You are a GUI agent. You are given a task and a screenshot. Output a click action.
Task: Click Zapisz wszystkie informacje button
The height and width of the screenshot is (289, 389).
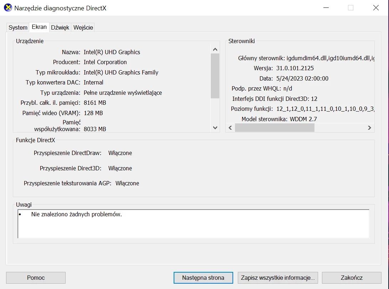pyautogui.click(x=278, y=278)
